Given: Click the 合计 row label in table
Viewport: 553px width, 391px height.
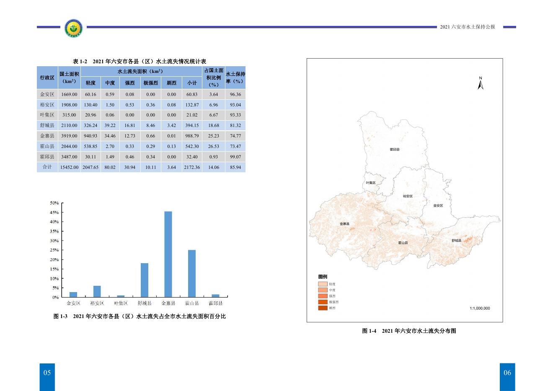Looking at the screenshot, I should click(47, 167).
